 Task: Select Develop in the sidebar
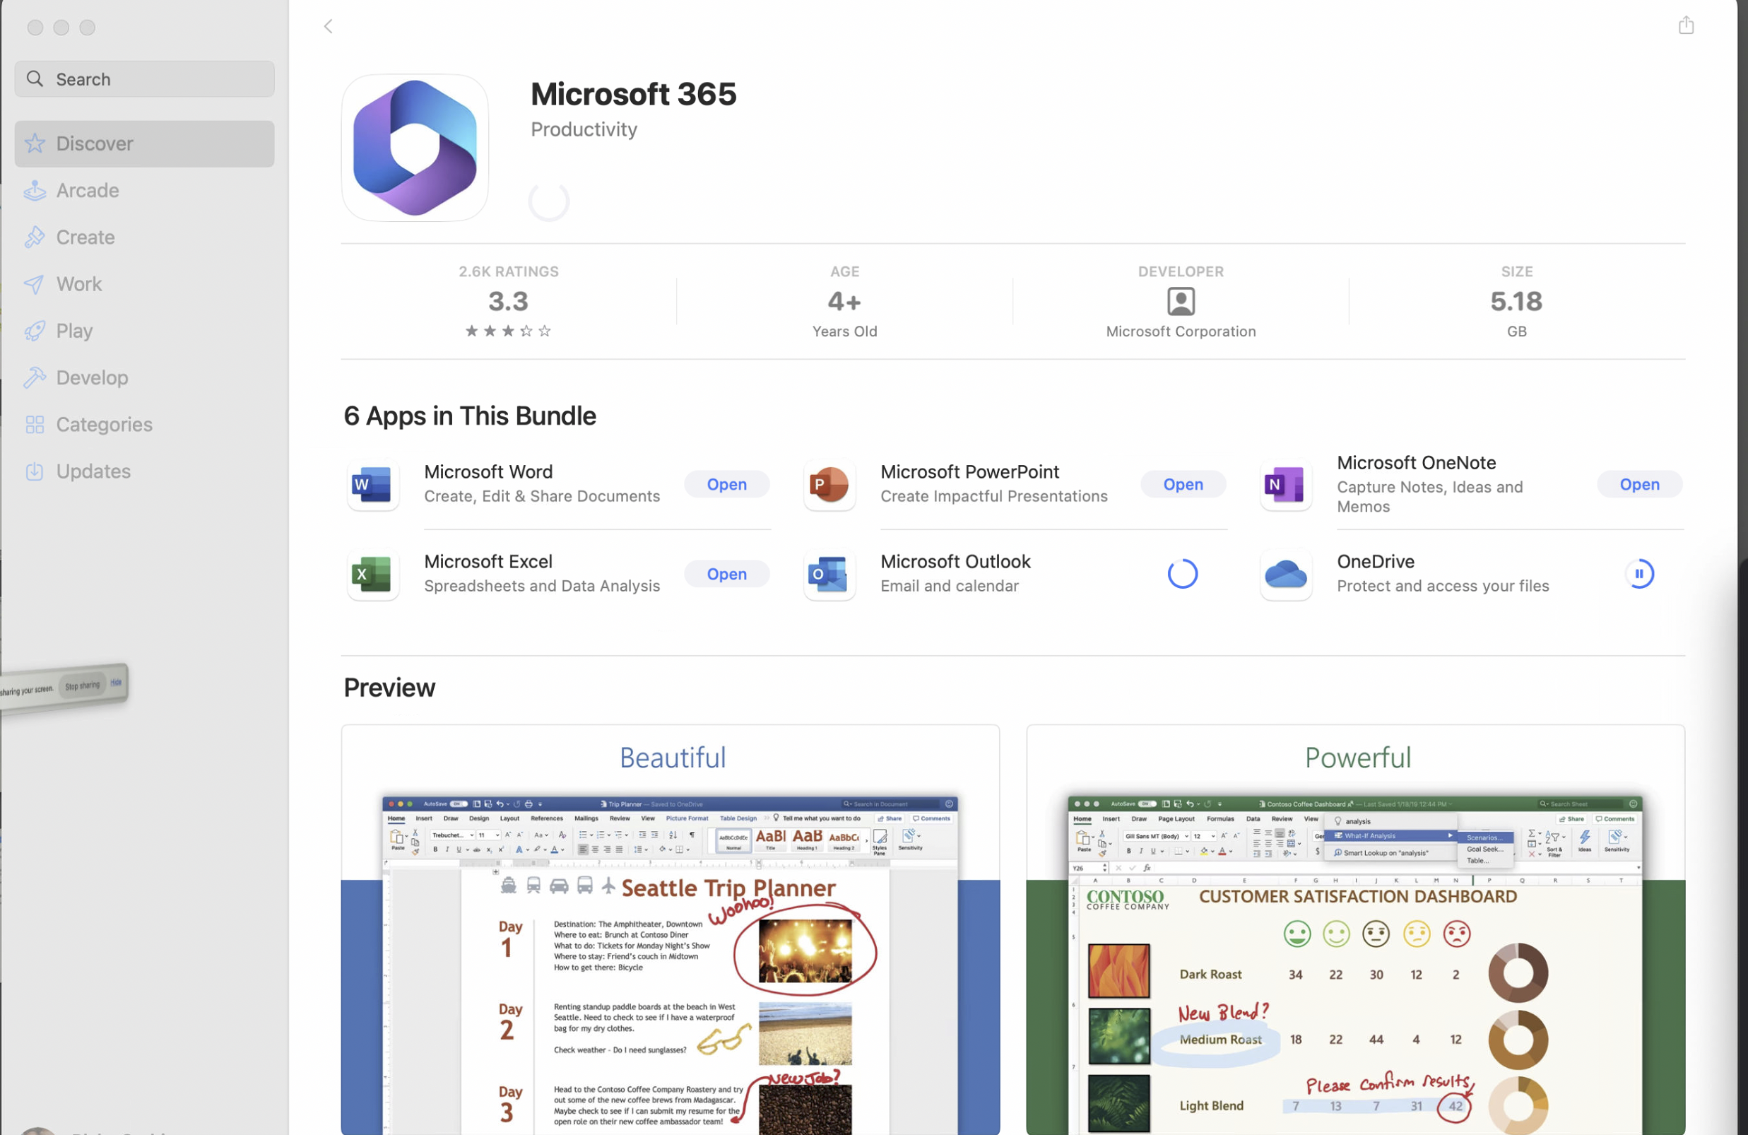pyautogui.click(x=145, y=377)
